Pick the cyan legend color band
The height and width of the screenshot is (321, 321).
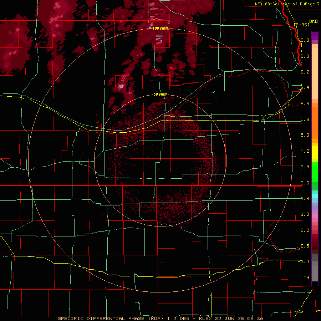[315, 196]
